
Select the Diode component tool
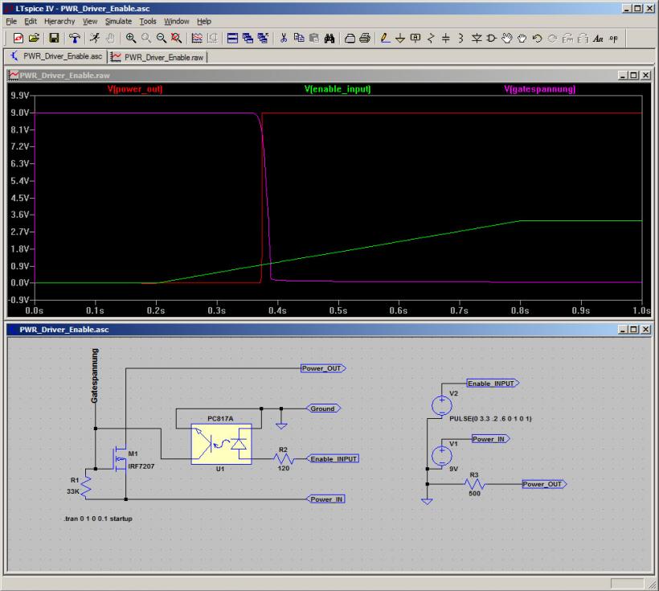476,38
